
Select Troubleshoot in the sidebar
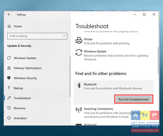[x=22, y=98]
